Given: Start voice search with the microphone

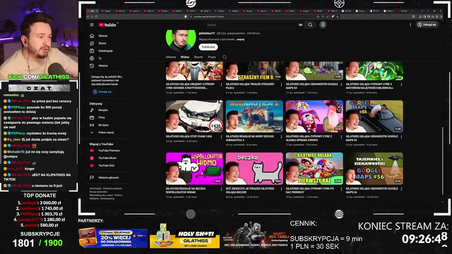Looking at the screenshot, I should coord(323,25).
